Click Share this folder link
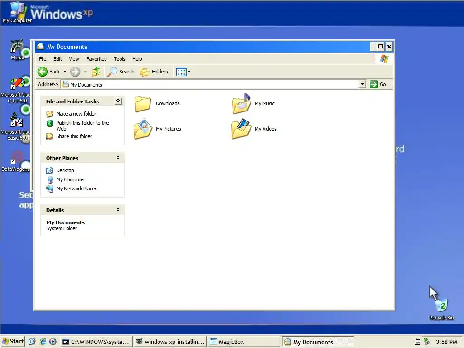Image resolution: width=464 pixels, height=348 pixels. [74, 136]
